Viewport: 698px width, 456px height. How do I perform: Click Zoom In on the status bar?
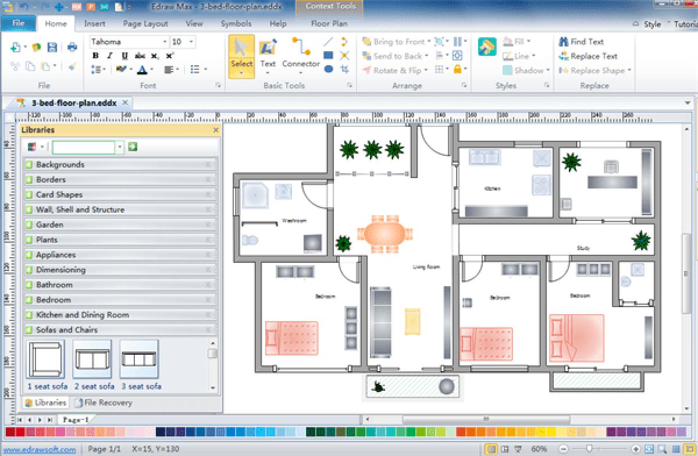click(x=635, y=448)
